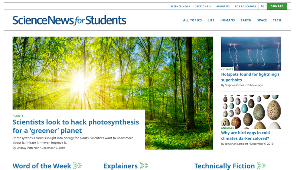297x170 pixels.
Task: Click author Stephen Ornes byline
Action: tap(235, 85)
